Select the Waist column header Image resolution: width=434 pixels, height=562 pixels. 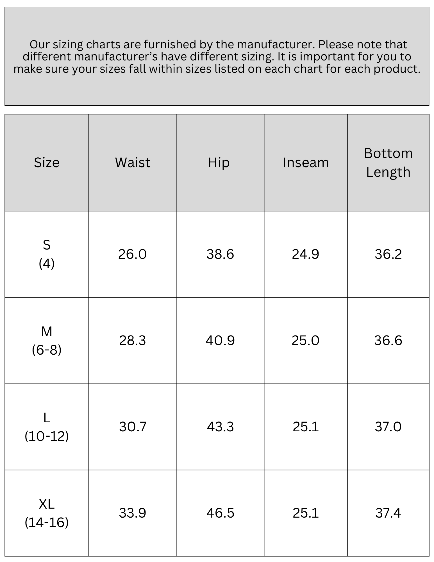click(x=133, y=162)
